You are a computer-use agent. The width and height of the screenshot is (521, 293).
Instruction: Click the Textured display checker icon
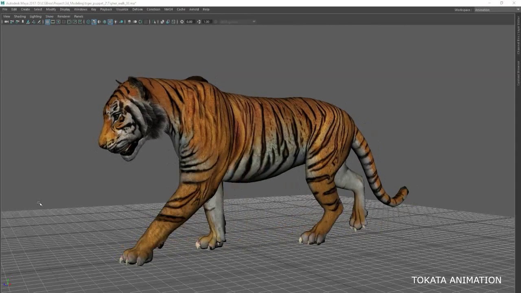click(x=110, y=22)
